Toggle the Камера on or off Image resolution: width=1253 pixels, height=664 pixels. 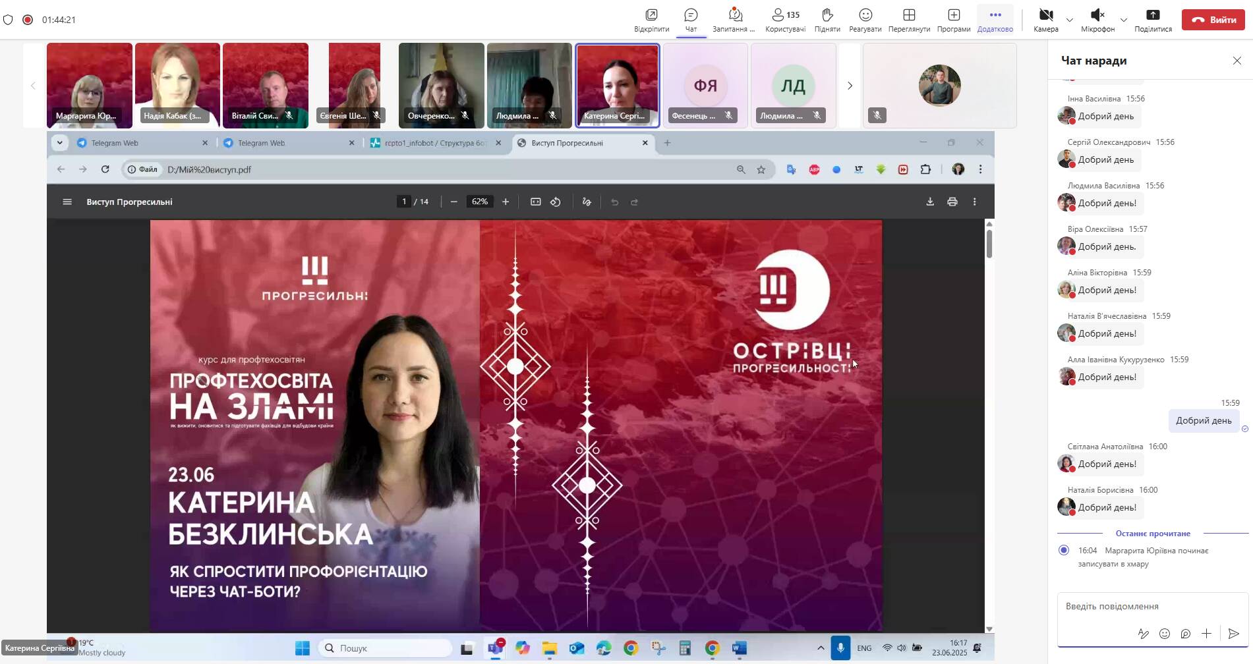[x=1046, y=20]
